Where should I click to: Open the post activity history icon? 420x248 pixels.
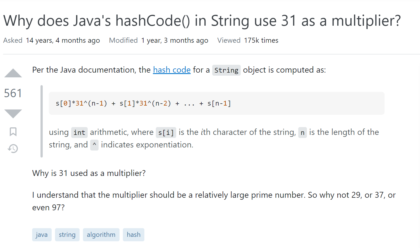pos(13,149)
